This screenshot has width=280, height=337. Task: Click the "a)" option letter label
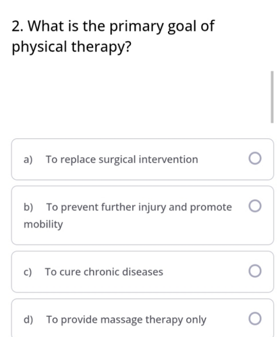28,160
